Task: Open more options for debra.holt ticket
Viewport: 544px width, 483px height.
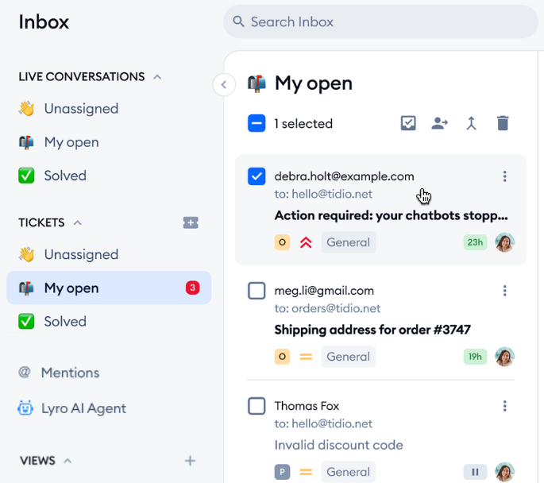Action: 504,176
